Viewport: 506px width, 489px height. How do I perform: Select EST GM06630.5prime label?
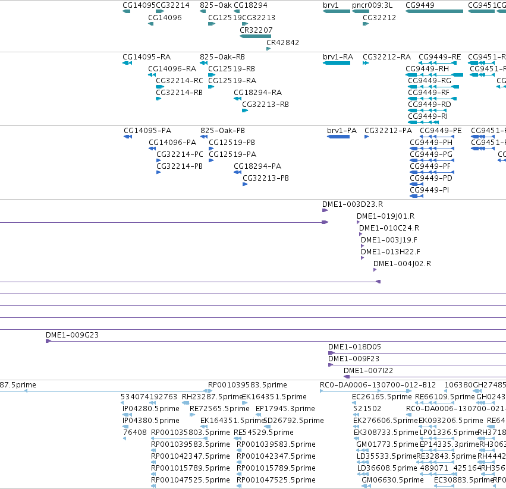pyautogui.click(x=393, y=480)
